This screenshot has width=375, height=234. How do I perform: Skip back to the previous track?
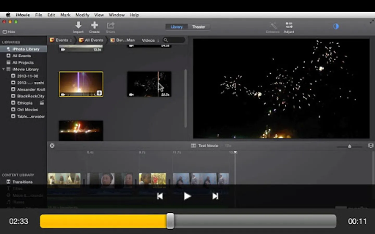click(x=160, y=196)
